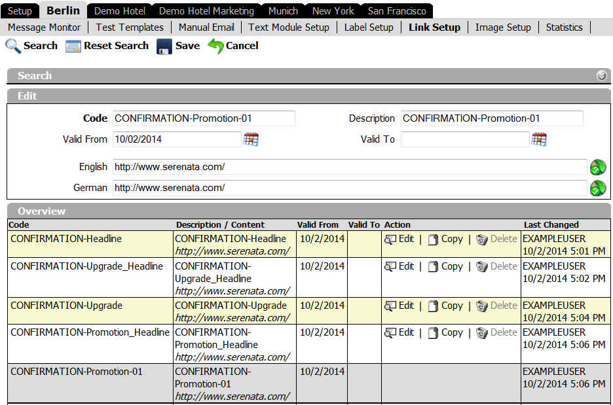Image resolution: width=613 pixels, height=405 pixels.
Task: View the Statistics section
Action: point(564,27)
